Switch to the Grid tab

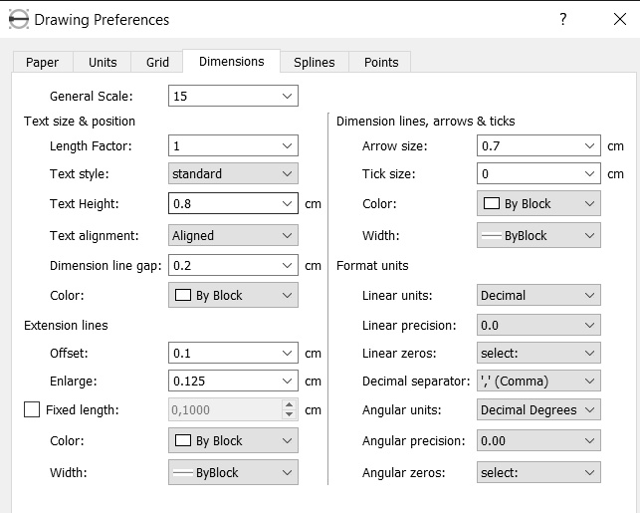158,62
